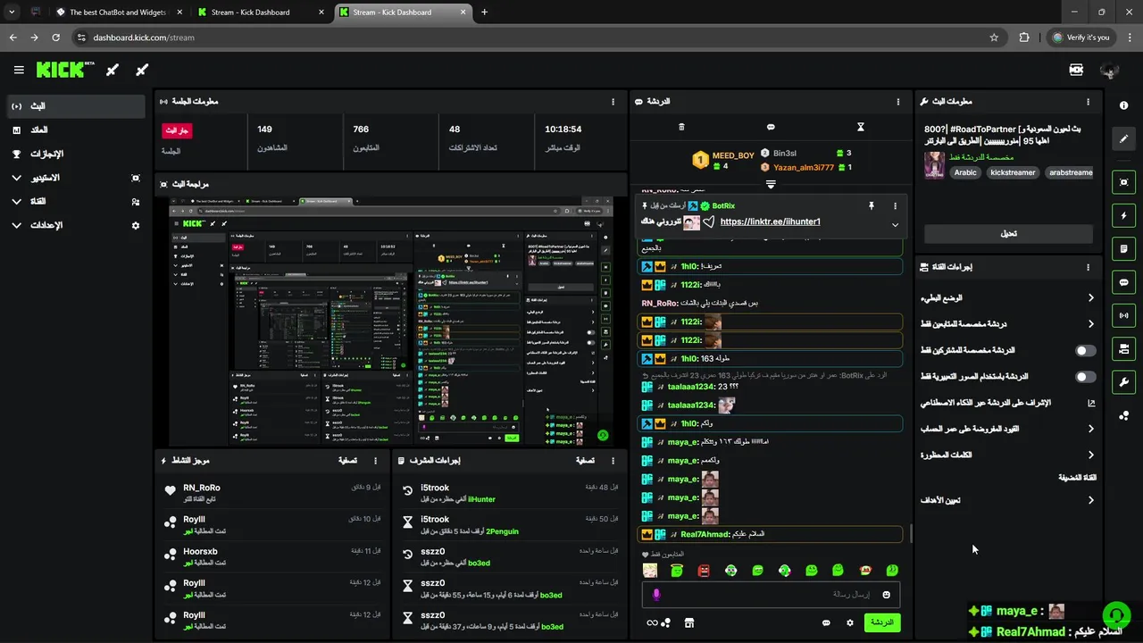This screenshot has height=643, width=1143.
Task: Click the shop icon below chat
Action: 688,622
